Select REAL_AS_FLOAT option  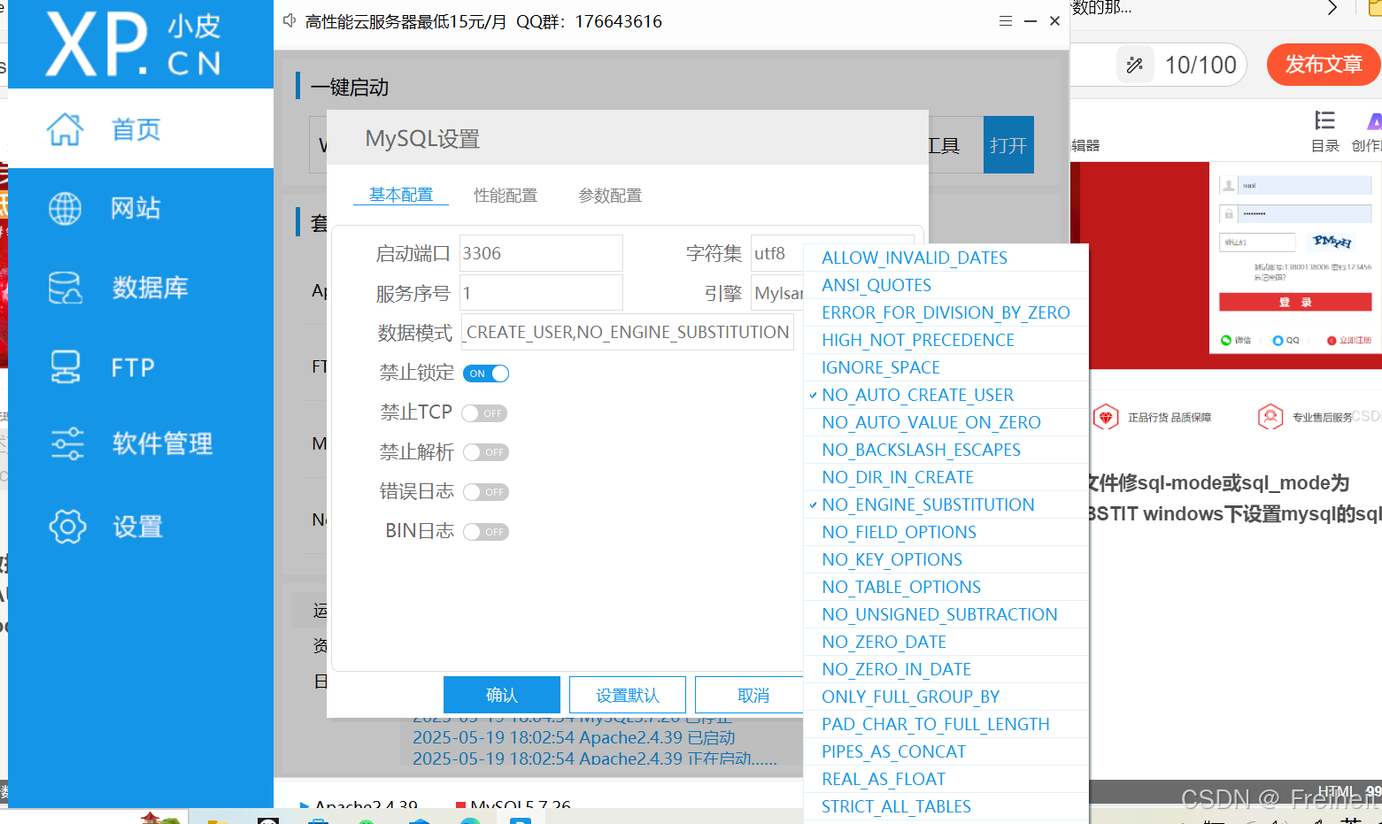point(946,779)
